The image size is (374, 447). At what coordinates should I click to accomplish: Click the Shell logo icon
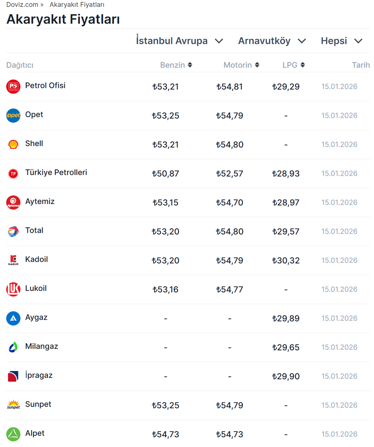point(13,145)
